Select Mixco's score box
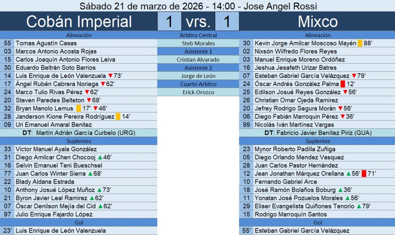The height and width of the screenshot is (235, 395). pos(226,22)
